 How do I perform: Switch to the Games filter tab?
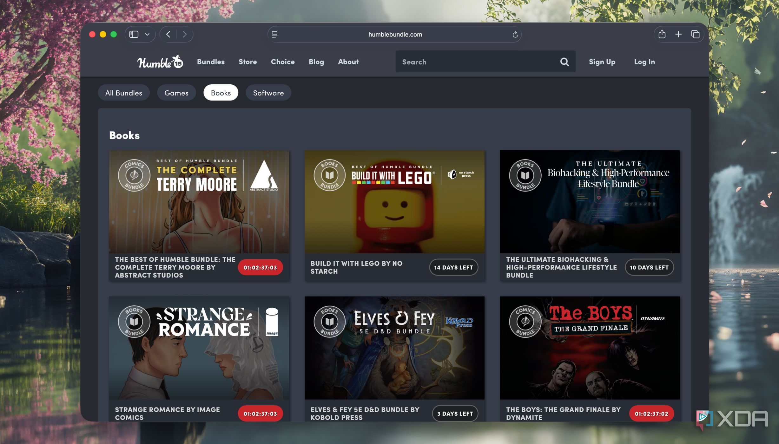point(176,93)
